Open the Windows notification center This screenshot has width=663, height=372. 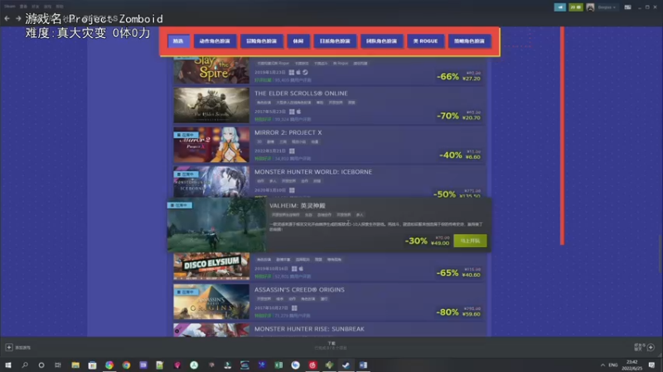(651, 365)
